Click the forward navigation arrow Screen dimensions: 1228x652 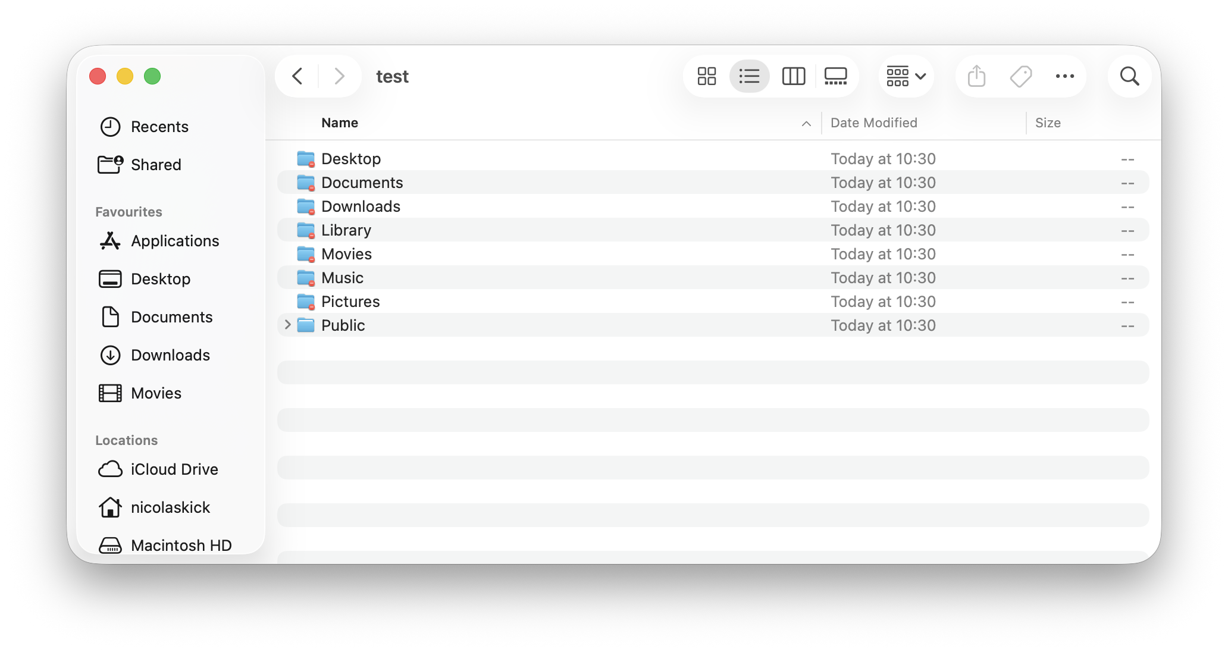pos(339,76)
